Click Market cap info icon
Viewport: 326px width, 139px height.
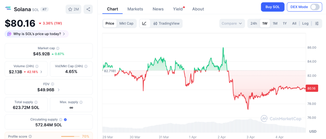(x=58, y=48)
